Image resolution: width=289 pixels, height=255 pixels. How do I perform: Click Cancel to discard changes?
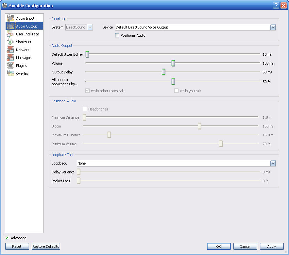click(245, 246)
